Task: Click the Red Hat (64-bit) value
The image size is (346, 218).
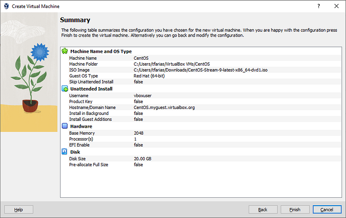Action: point(149,76)
